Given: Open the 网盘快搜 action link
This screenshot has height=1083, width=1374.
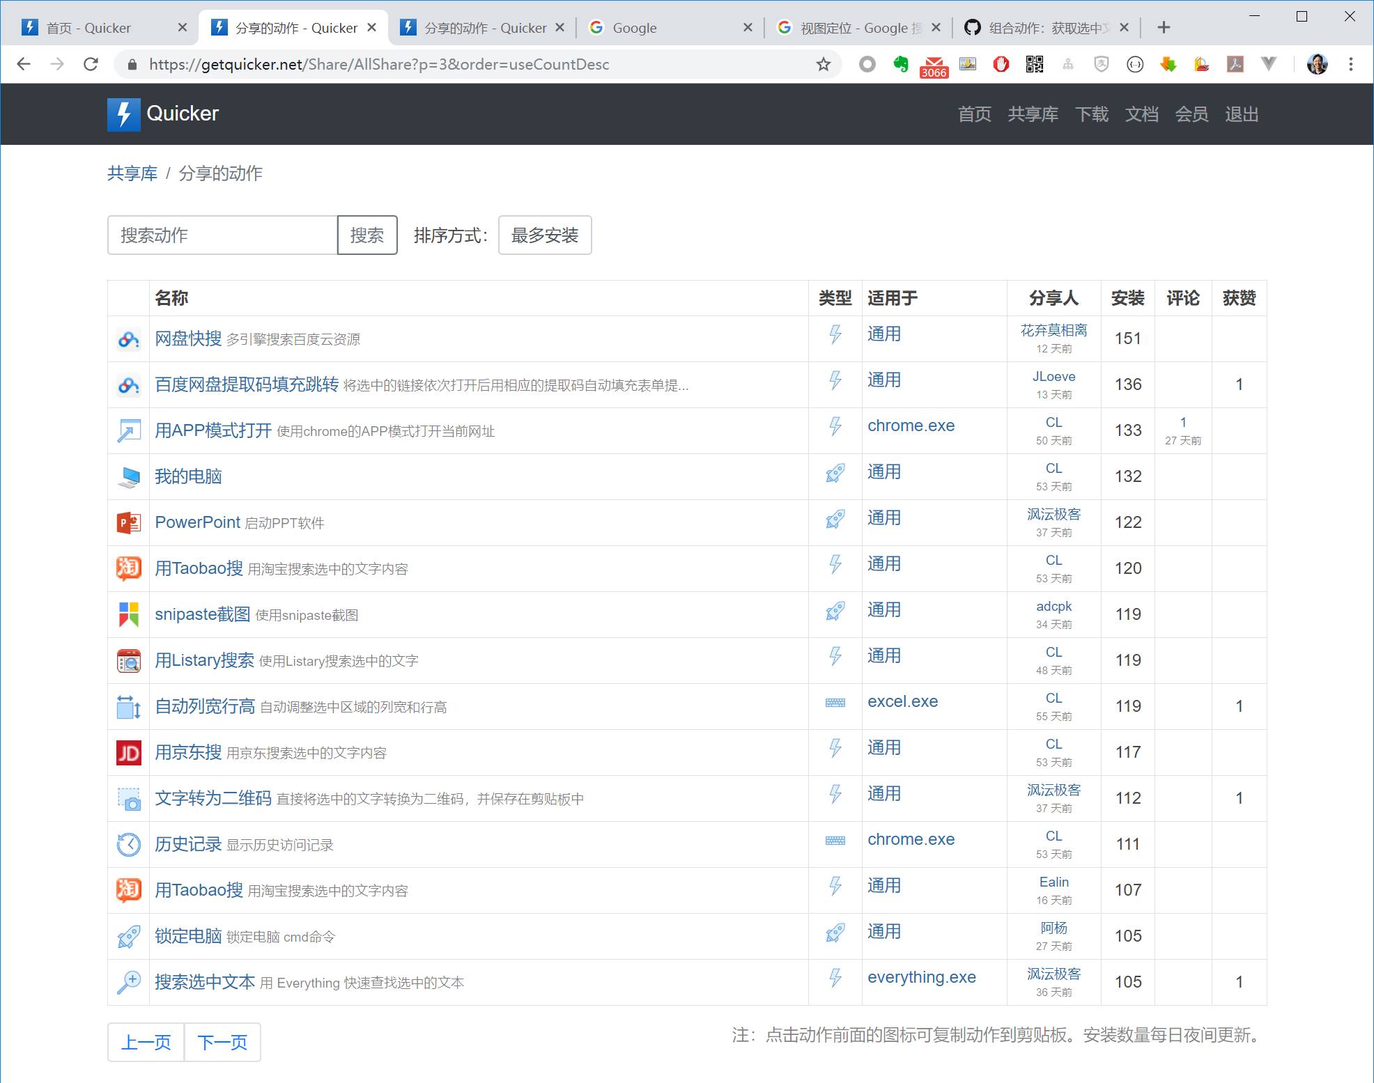Looking at the screenshot, I should (x=188, y=338).
